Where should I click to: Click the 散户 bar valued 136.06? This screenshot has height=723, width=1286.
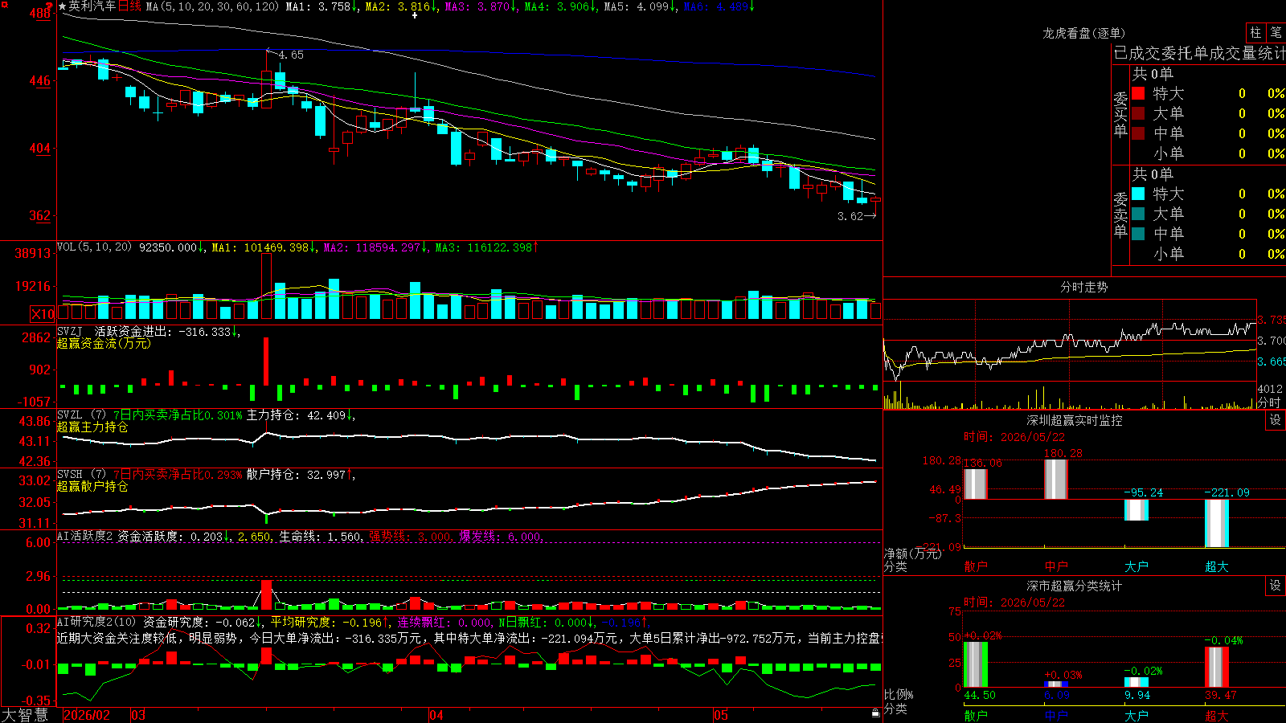(x=976, y=484)
